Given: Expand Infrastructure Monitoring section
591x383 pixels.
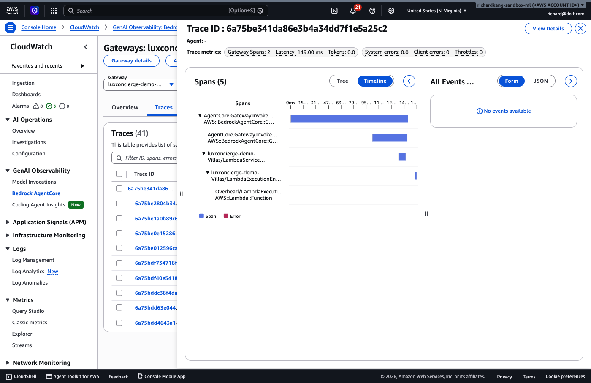Looking at the screenshot, I should pos(8,235).
